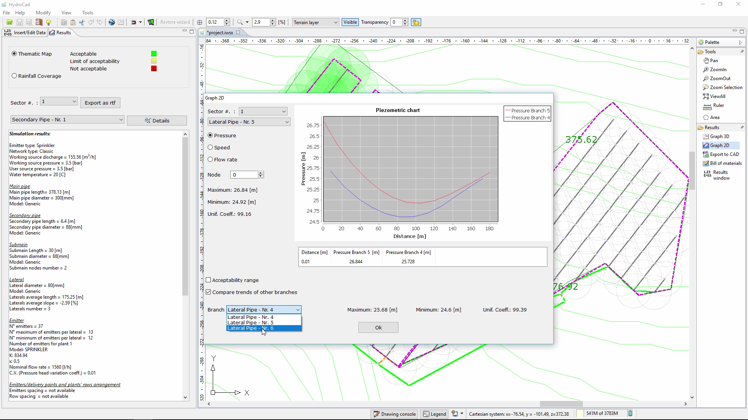Choose Lateral Pipe - Nr. 6 from list
748x420 pixels.
[251, 328]
